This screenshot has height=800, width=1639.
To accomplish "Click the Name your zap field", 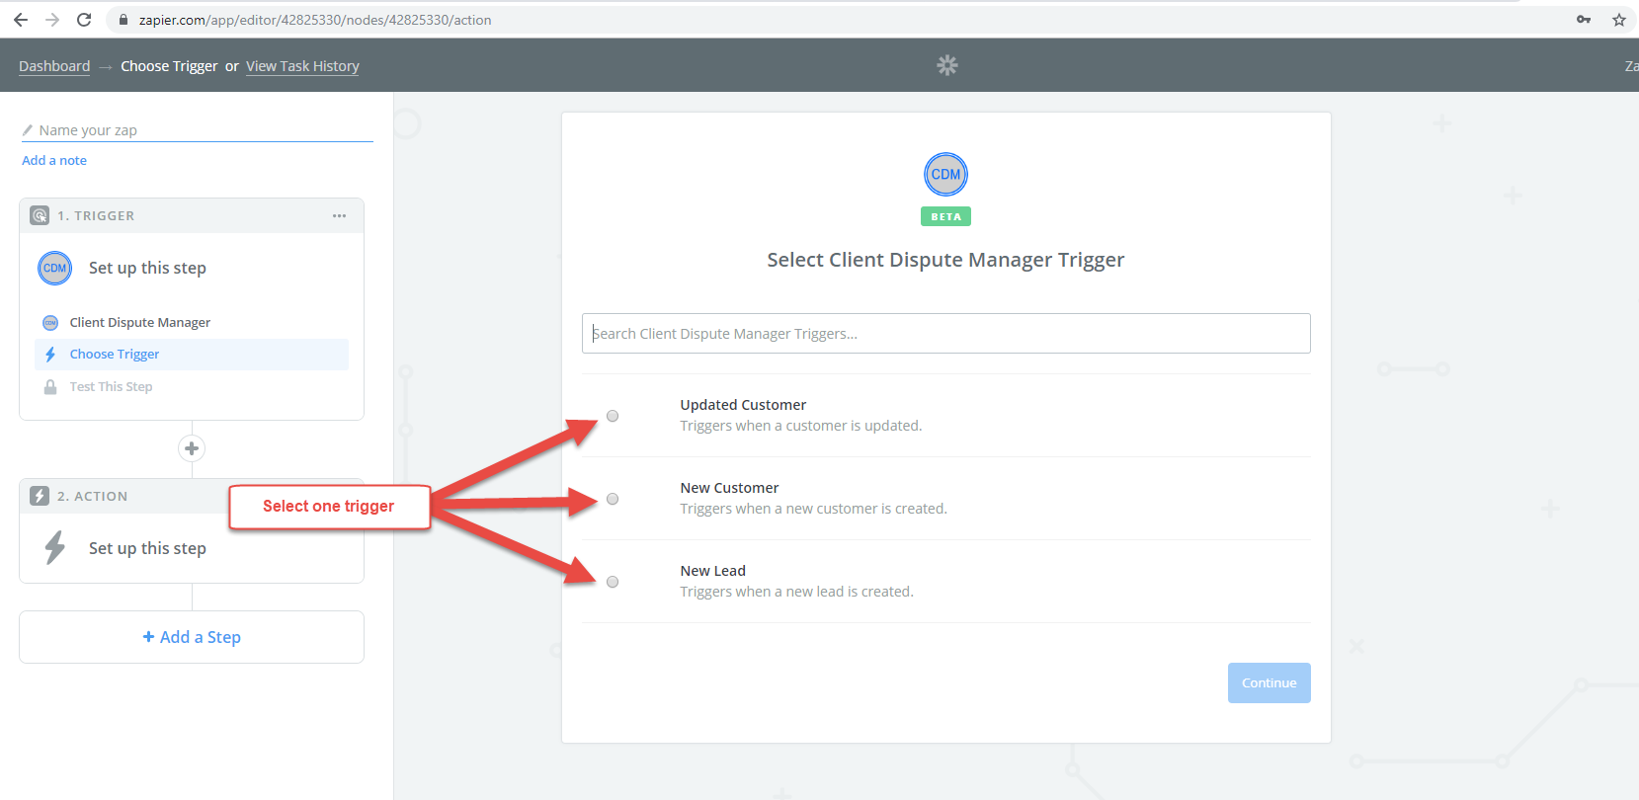I will tap(198, 130).
